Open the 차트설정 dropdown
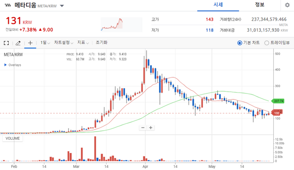Image resolution: width=294 pixels, height=170 pixels. (63, 43)
